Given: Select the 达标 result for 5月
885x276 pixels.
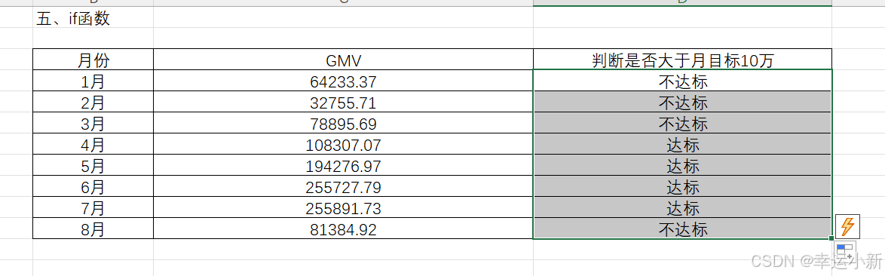Looking at the screenshot, I should [x=682, y=165].
